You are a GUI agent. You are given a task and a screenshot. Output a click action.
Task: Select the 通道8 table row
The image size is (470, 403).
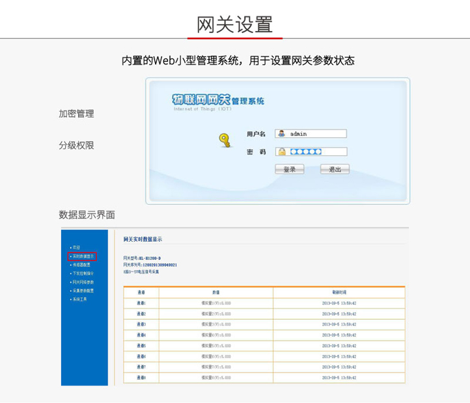point(264,378)
